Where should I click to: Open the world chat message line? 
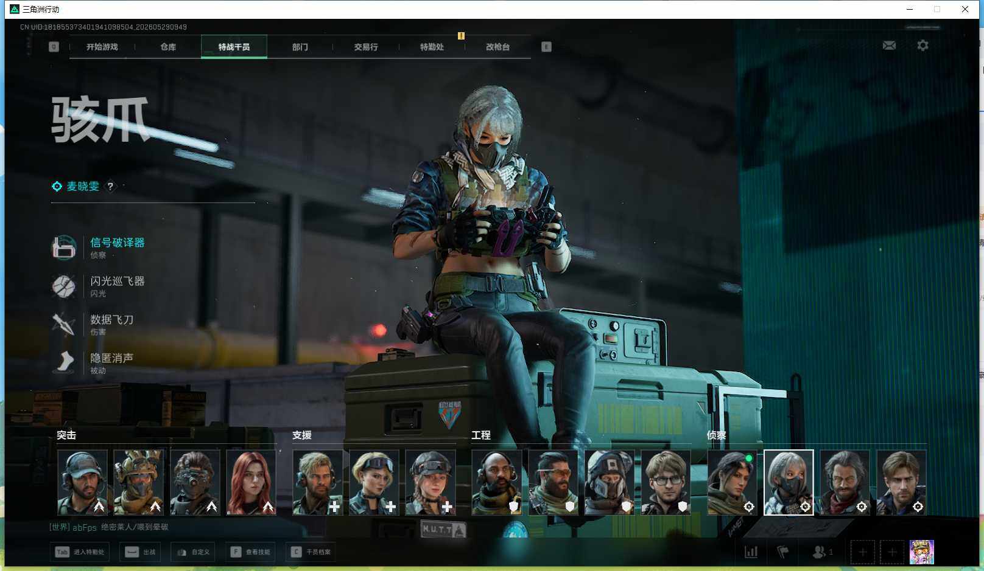click(109, 527)
